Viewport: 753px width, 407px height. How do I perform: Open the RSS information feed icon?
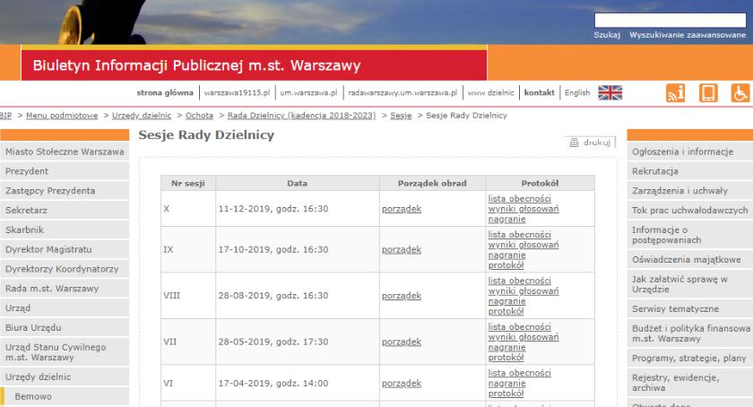click(x=675, y=92)
